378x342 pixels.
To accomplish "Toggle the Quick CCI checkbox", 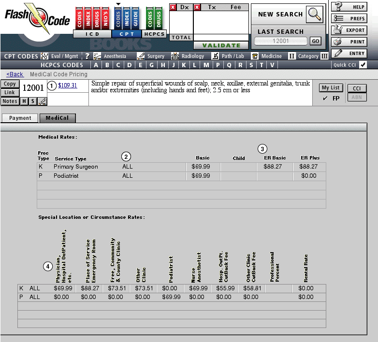I will tap(363, 65).
